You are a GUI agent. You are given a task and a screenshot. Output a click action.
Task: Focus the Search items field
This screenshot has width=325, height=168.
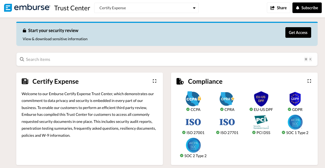point(163,59)
